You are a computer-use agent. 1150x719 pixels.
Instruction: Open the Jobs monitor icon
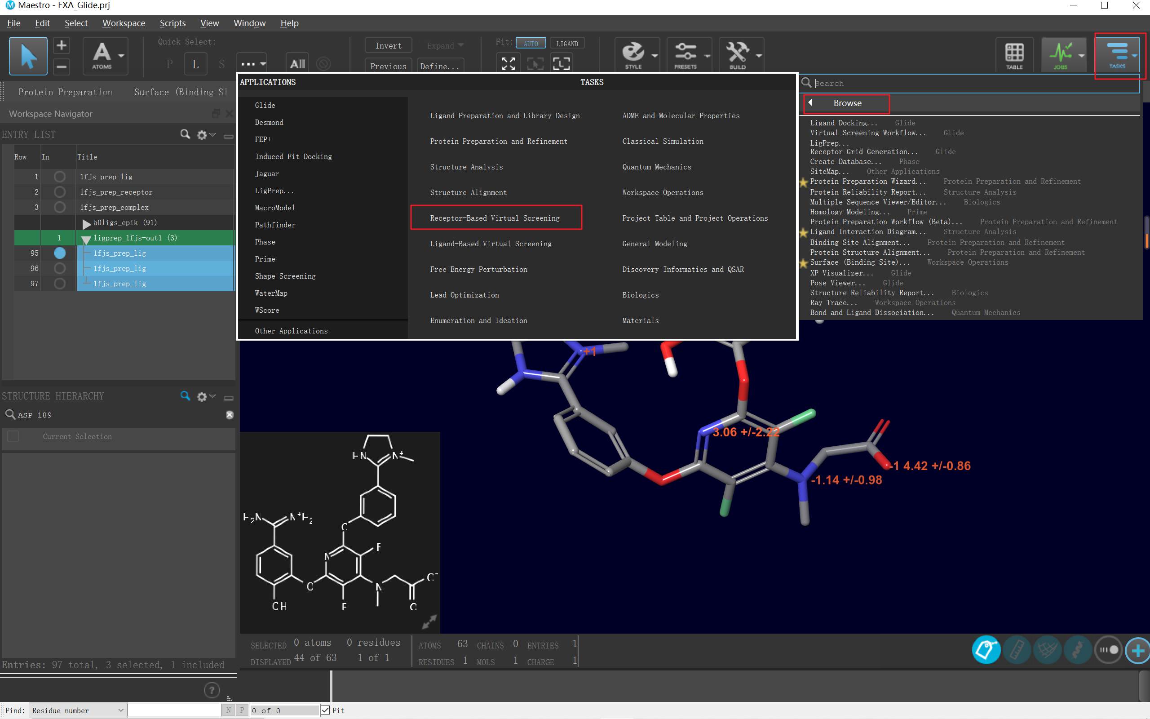(x=1060, y=54)
